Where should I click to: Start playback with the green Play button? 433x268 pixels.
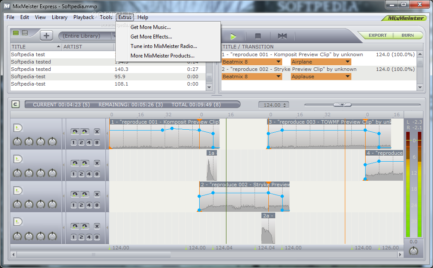(233, 36)
